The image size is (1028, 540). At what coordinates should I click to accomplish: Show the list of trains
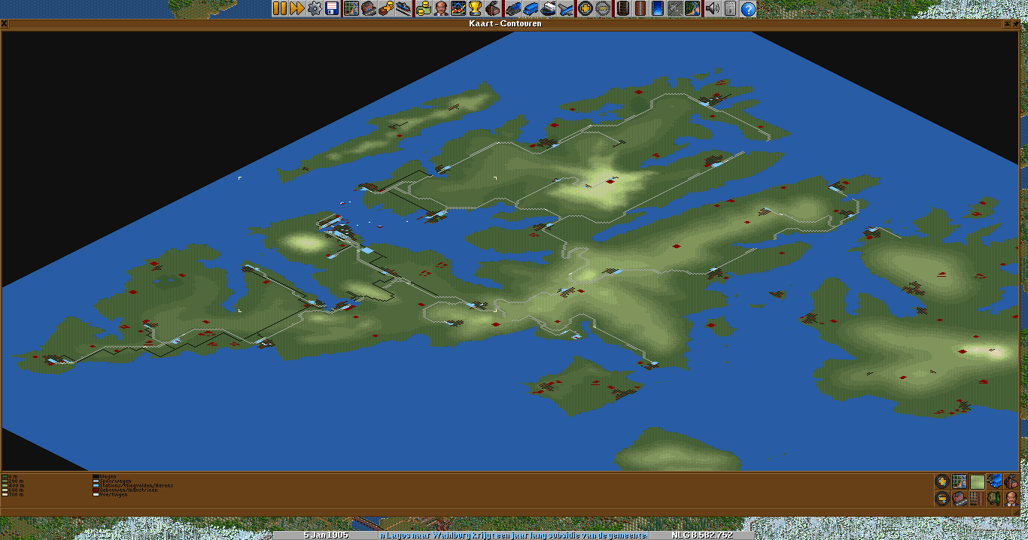pos(513,8)
